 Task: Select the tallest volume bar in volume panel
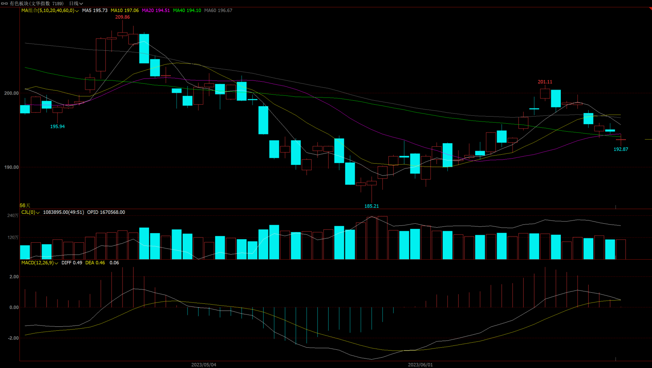[x=382, y=238]
